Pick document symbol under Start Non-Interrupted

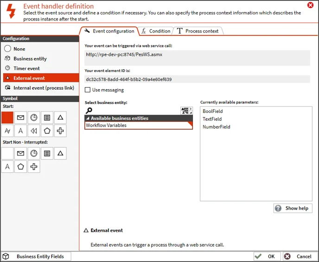[47, 153]
